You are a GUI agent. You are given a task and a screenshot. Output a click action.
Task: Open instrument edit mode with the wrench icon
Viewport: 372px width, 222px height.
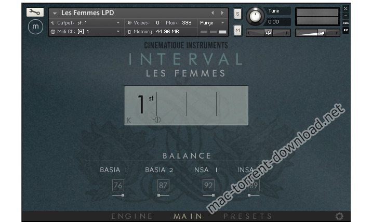(35, 12)
